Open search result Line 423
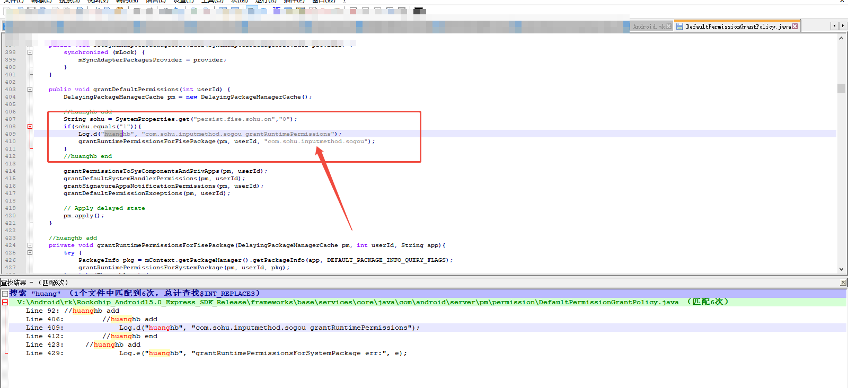 [83, 345]
